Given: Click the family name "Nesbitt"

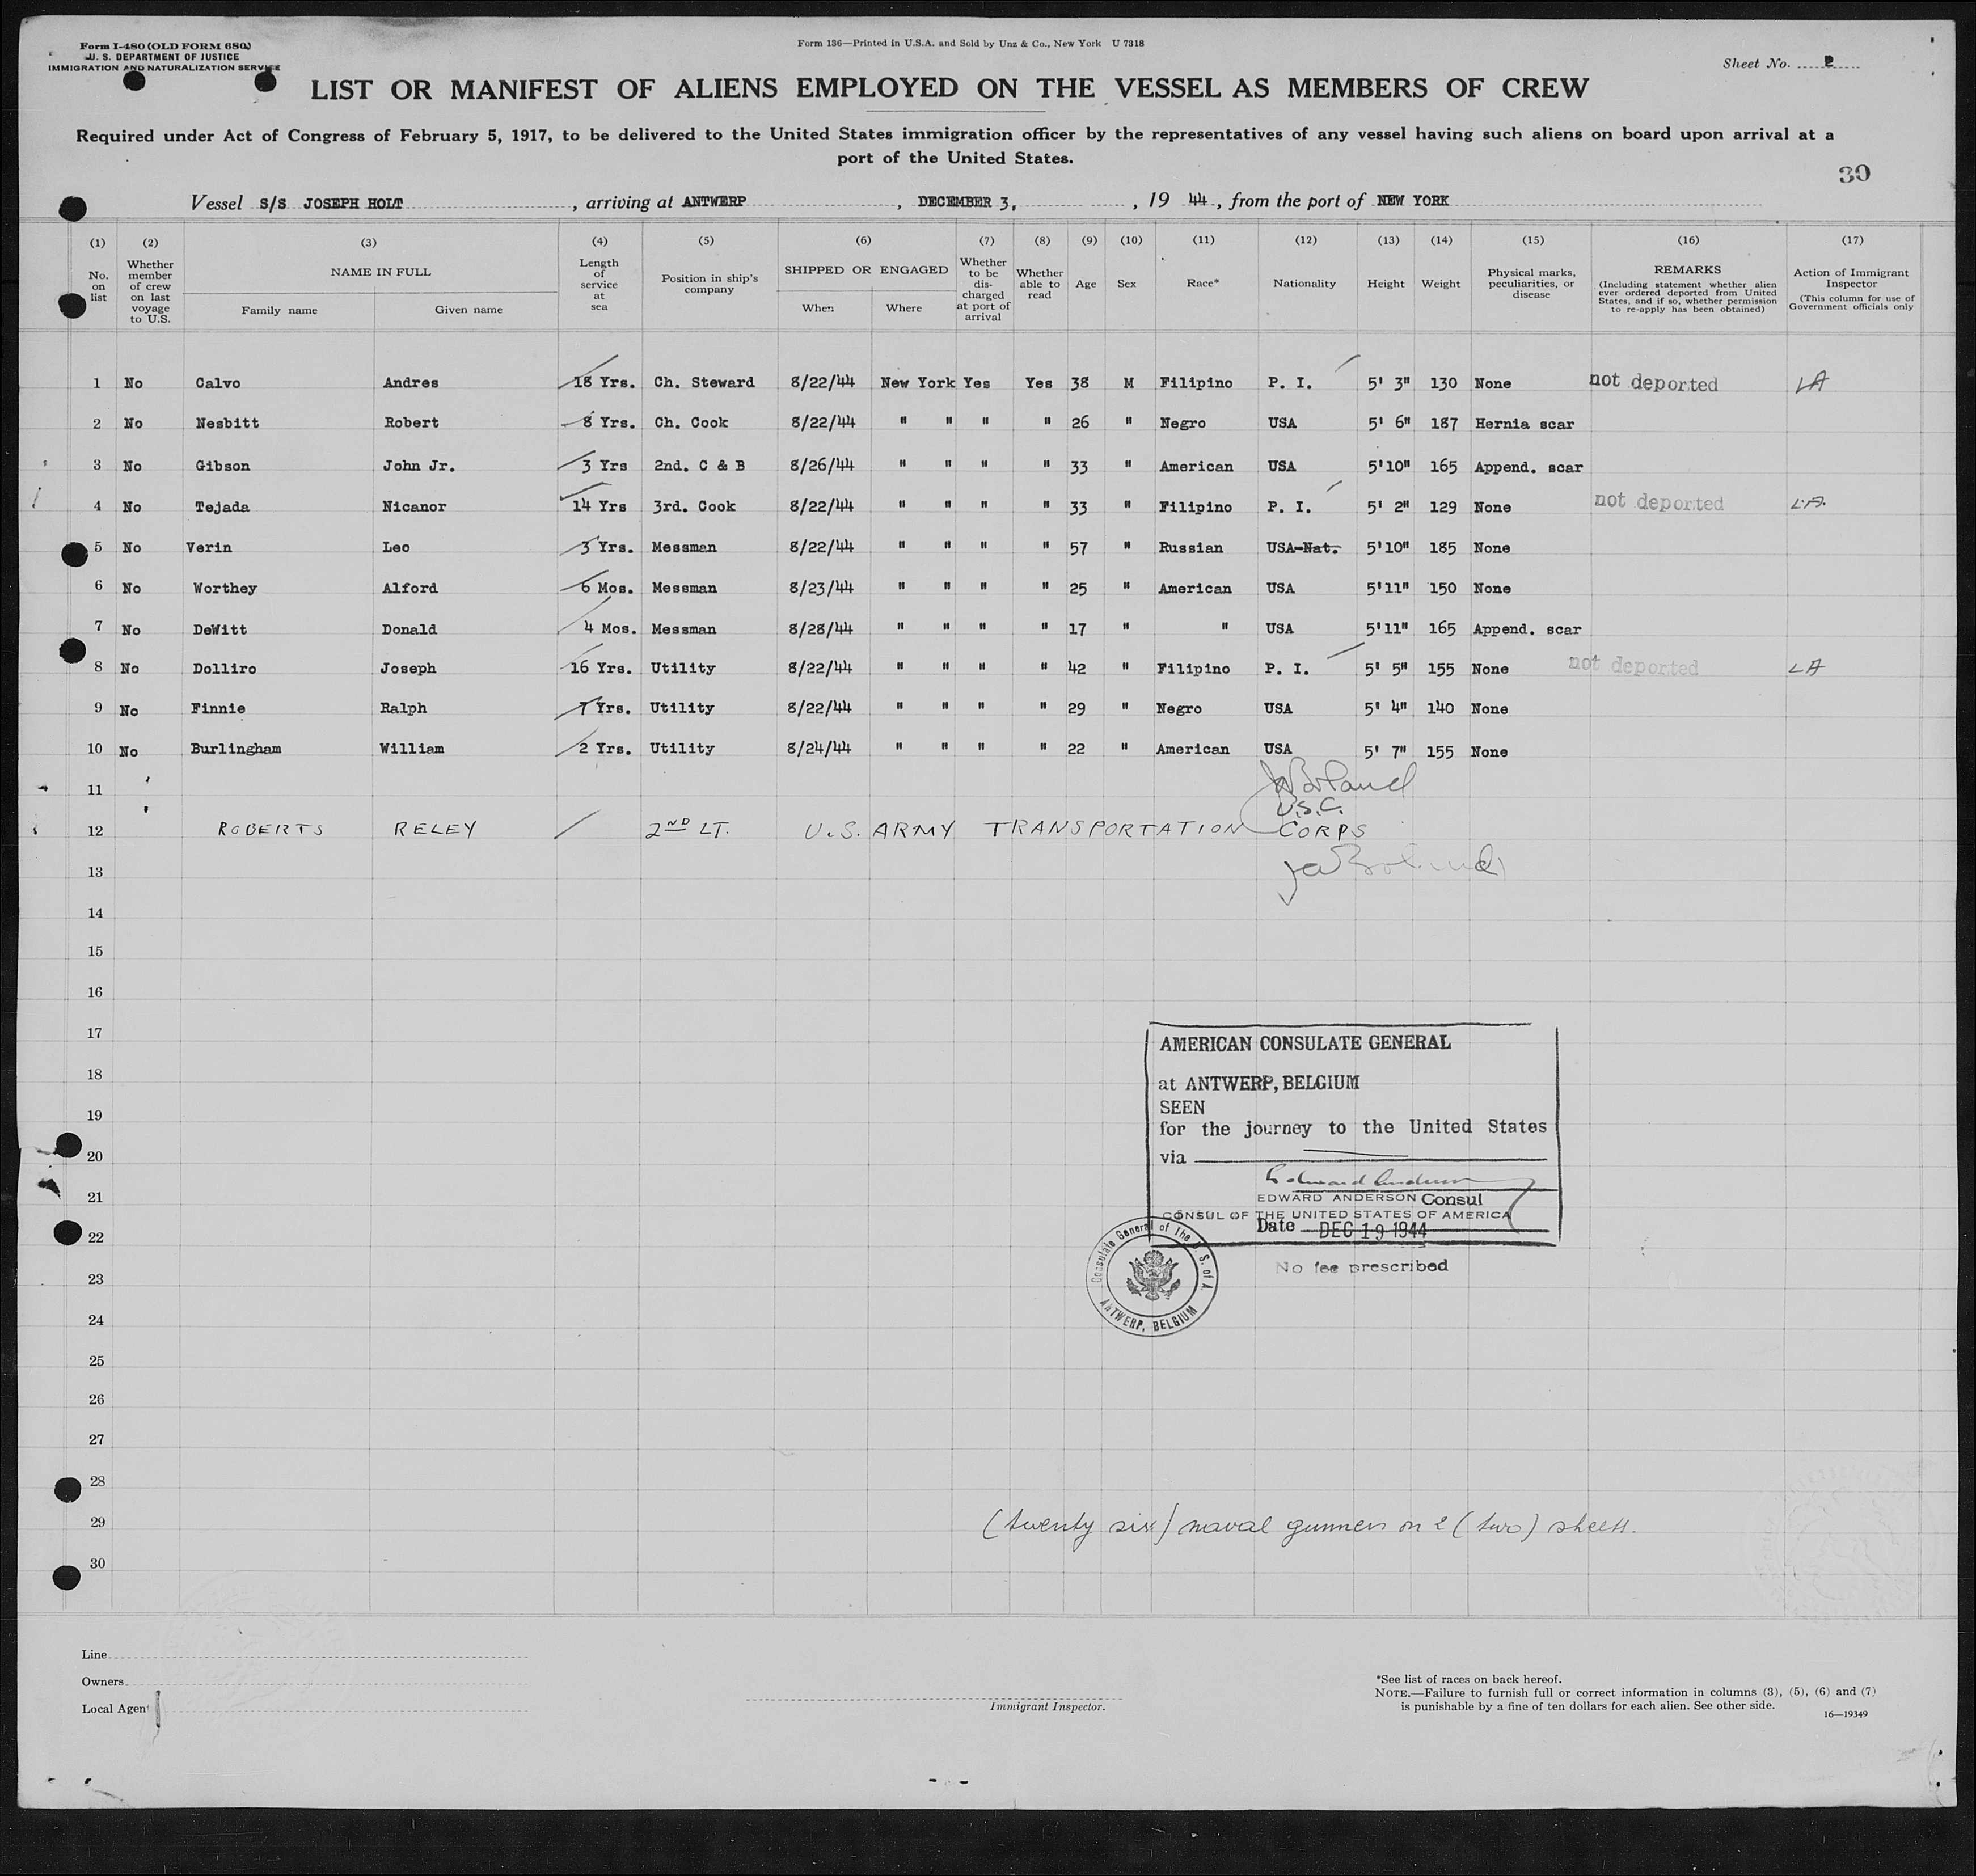Looking at the screenshot, I should (227, 423).
